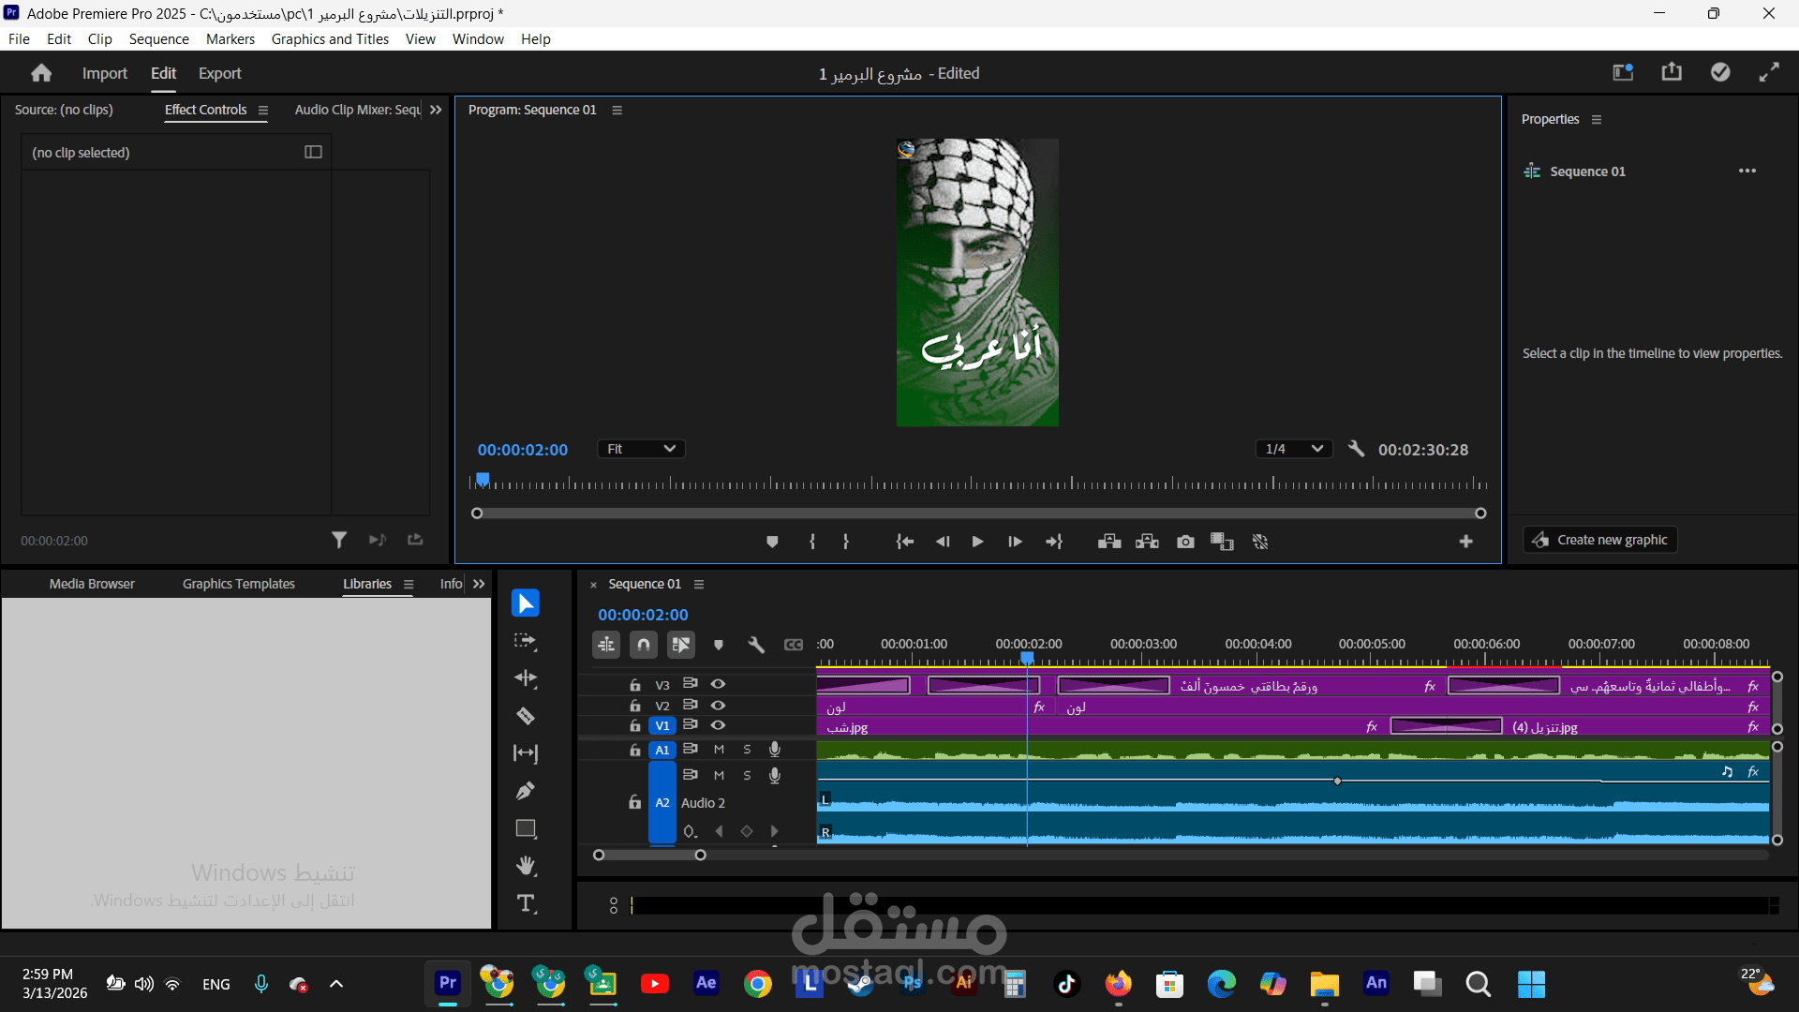Solo the A1 audio track

[x=747, y=749]
